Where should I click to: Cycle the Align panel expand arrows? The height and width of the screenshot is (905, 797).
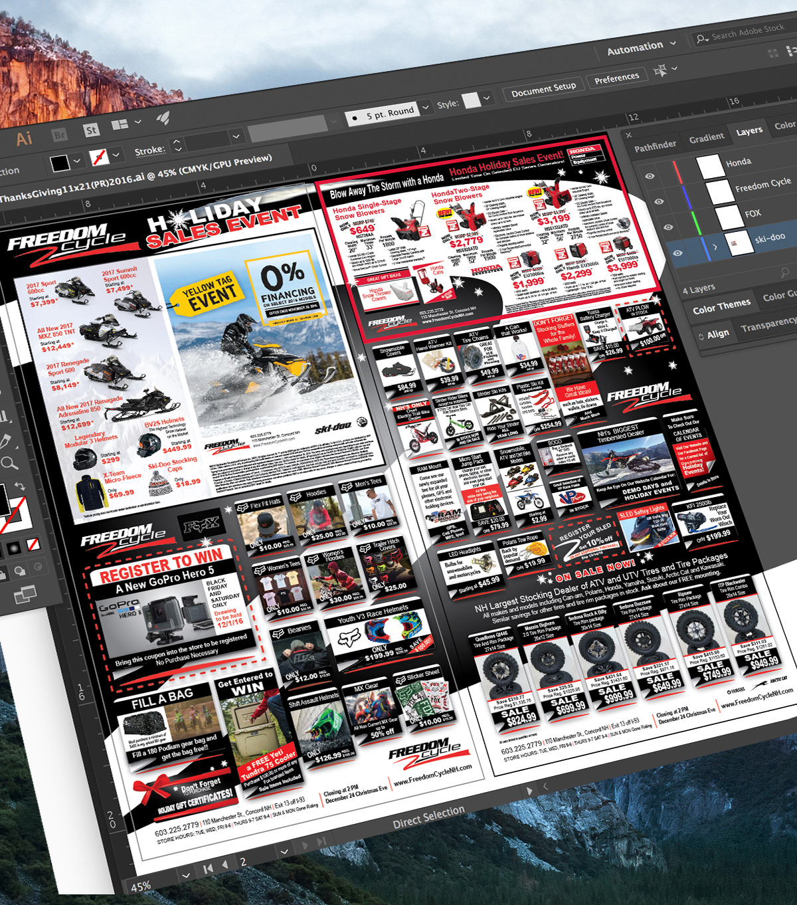point(701,338)
